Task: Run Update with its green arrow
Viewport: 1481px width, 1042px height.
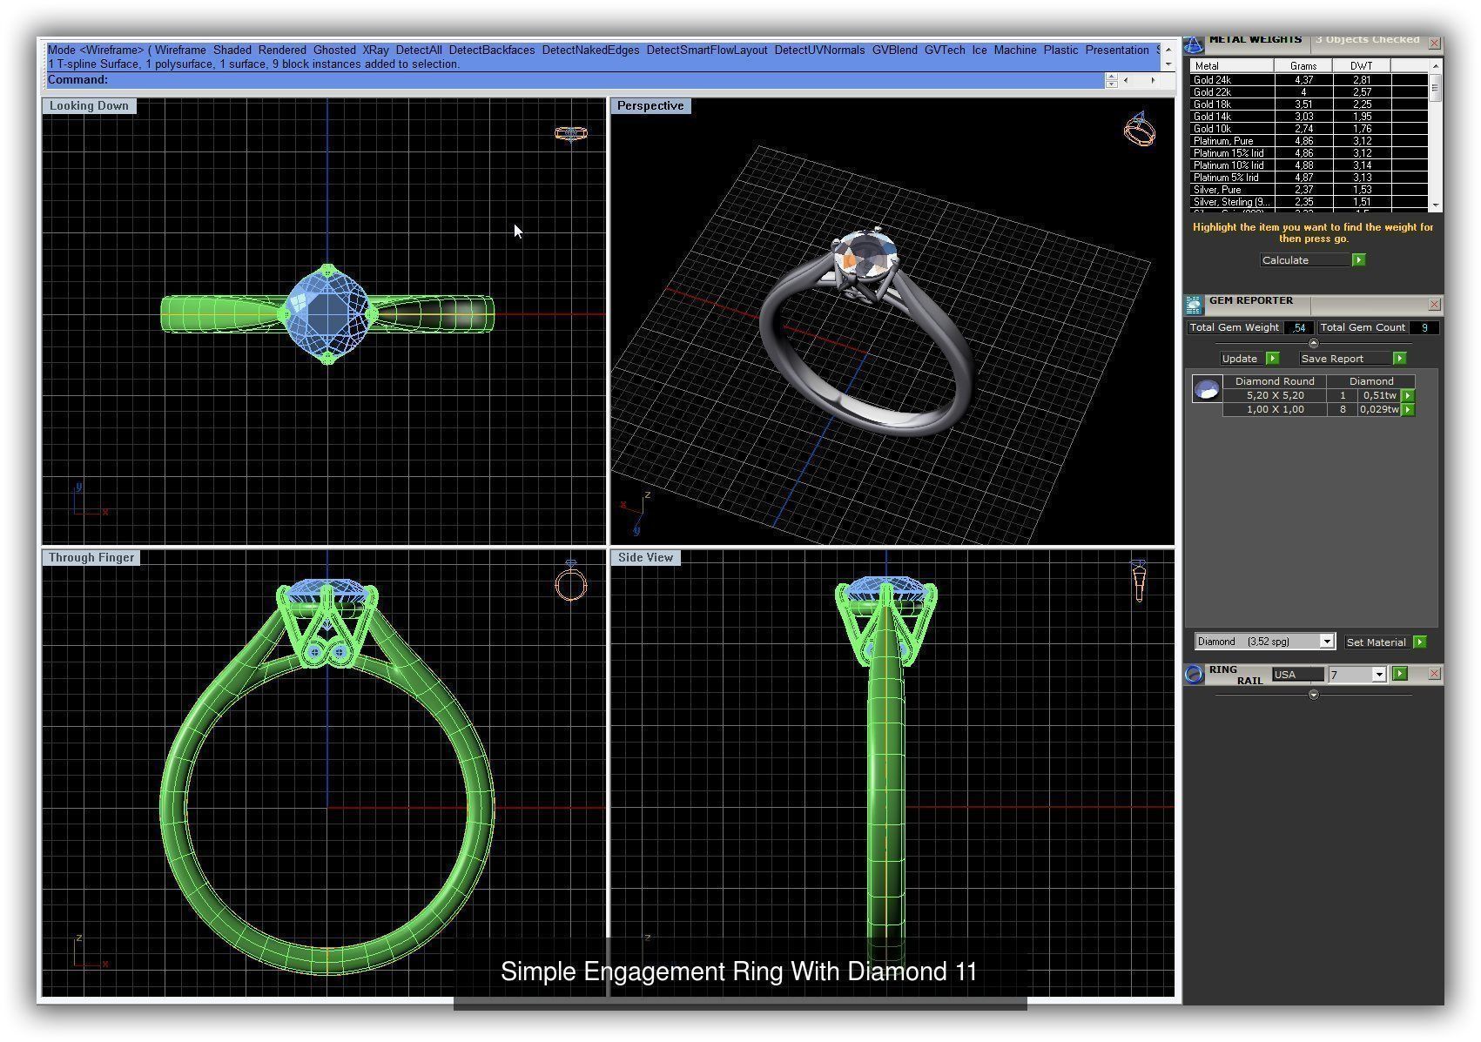Action: (1272, 359)
